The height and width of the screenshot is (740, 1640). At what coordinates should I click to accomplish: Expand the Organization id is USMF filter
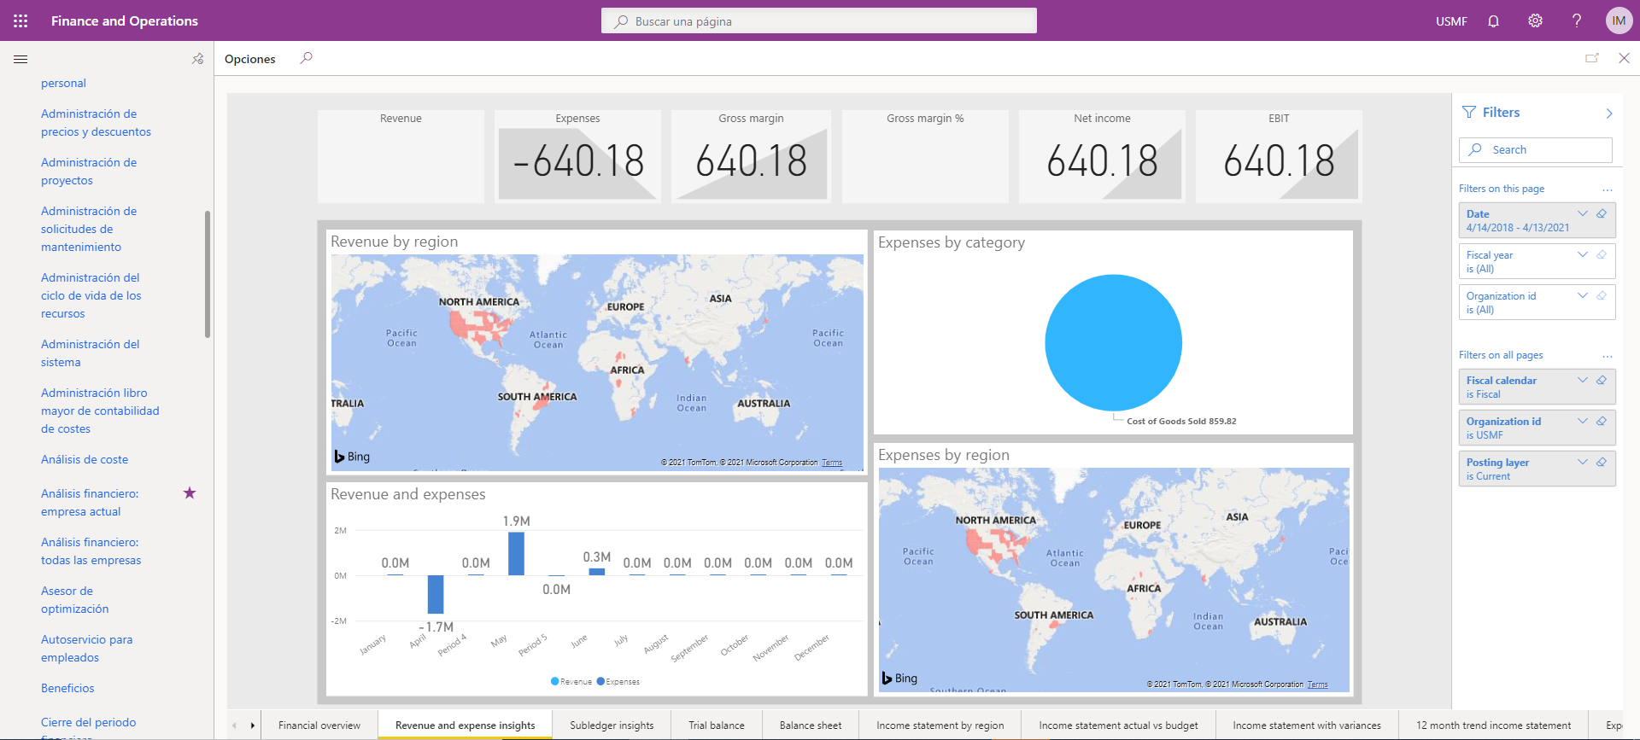[x=1583, y=421]
